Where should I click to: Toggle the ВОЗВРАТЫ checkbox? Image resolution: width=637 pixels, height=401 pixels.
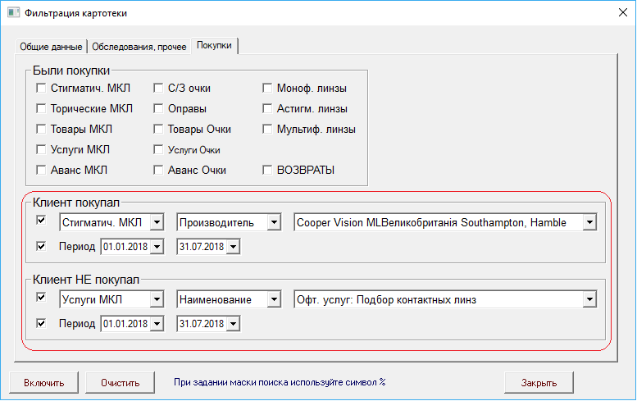click(x=267, y=170)
